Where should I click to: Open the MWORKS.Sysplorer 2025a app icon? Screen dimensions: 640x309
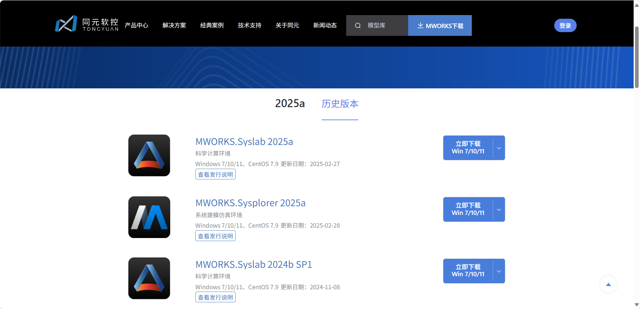tap(149, 217)
